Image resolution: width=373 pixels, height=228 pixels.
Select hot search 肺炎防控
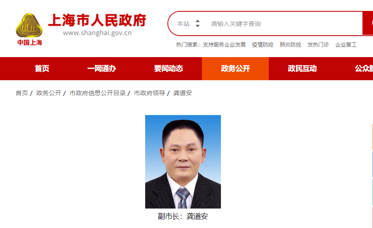pos(290,45)
